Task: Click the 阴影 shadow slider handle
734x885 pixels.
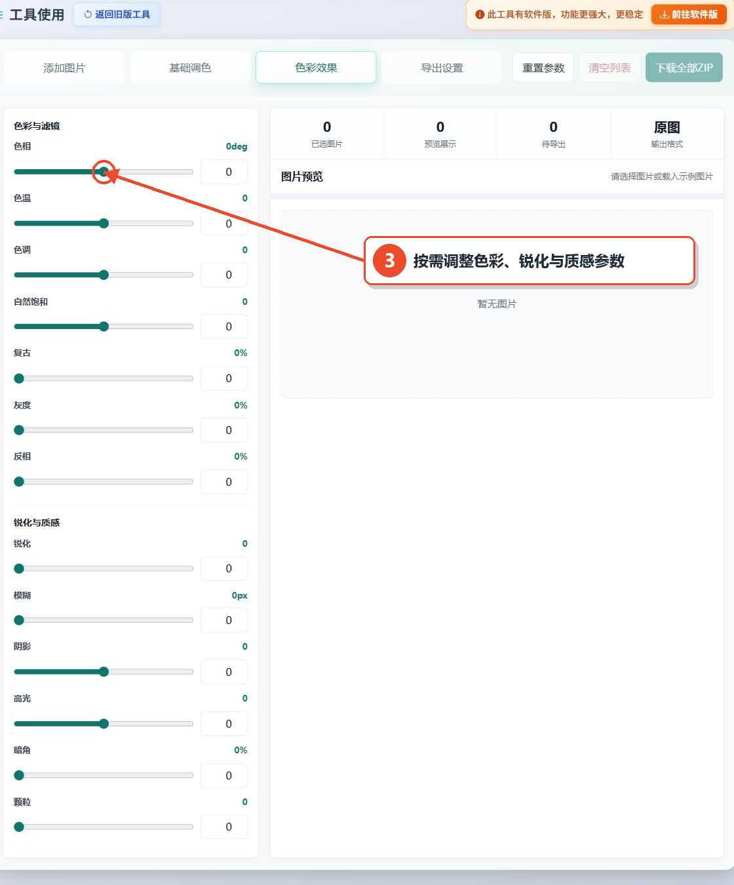Action: tap(104, 672)
